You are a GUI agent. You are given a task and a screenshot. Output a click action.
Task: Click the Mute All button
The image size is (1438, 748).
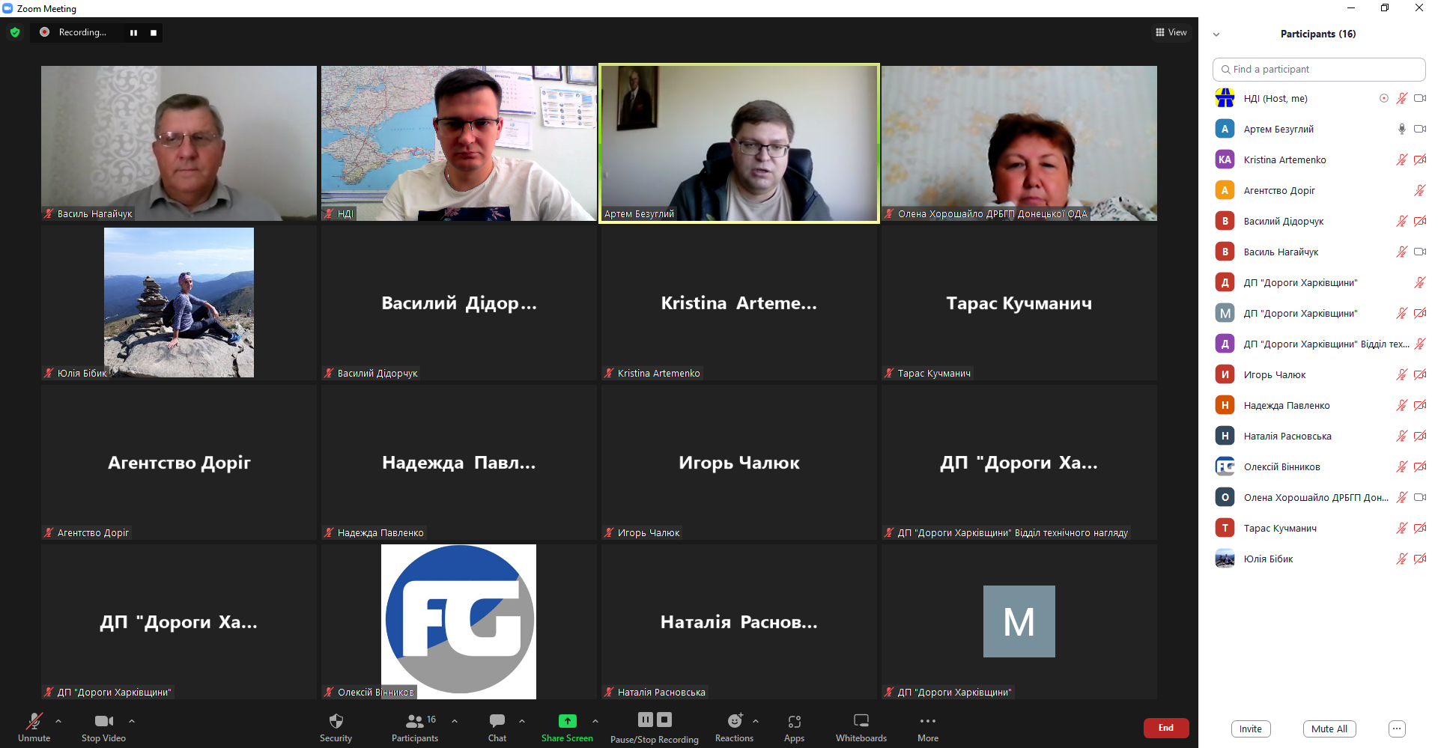coord(1329,729)
